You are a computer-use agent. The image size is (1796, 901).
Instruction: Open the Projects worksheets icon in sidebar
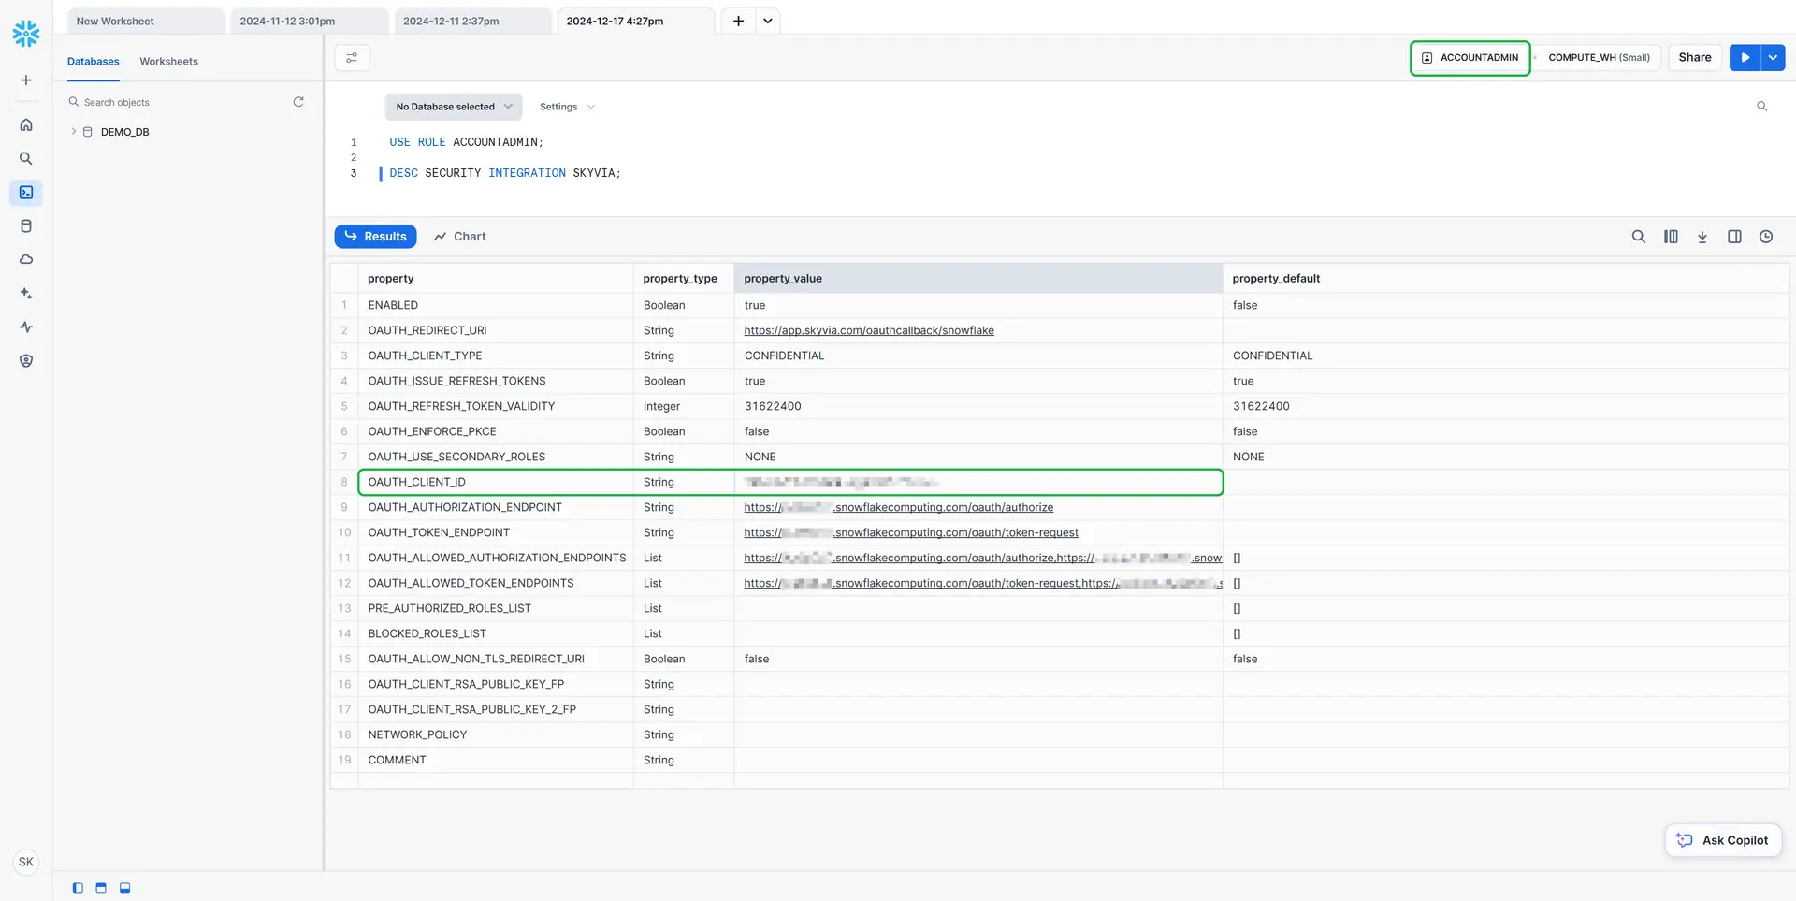26,192
